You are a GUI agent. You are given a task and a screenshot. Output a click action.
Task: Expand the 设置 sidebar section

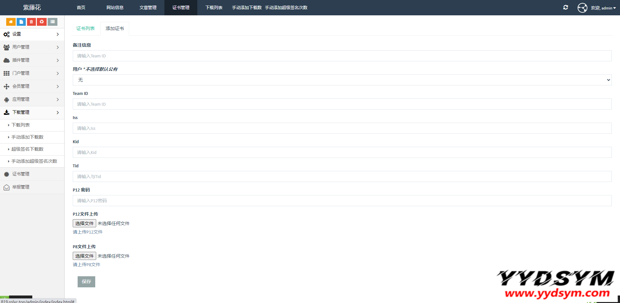[x=32, y=34]
